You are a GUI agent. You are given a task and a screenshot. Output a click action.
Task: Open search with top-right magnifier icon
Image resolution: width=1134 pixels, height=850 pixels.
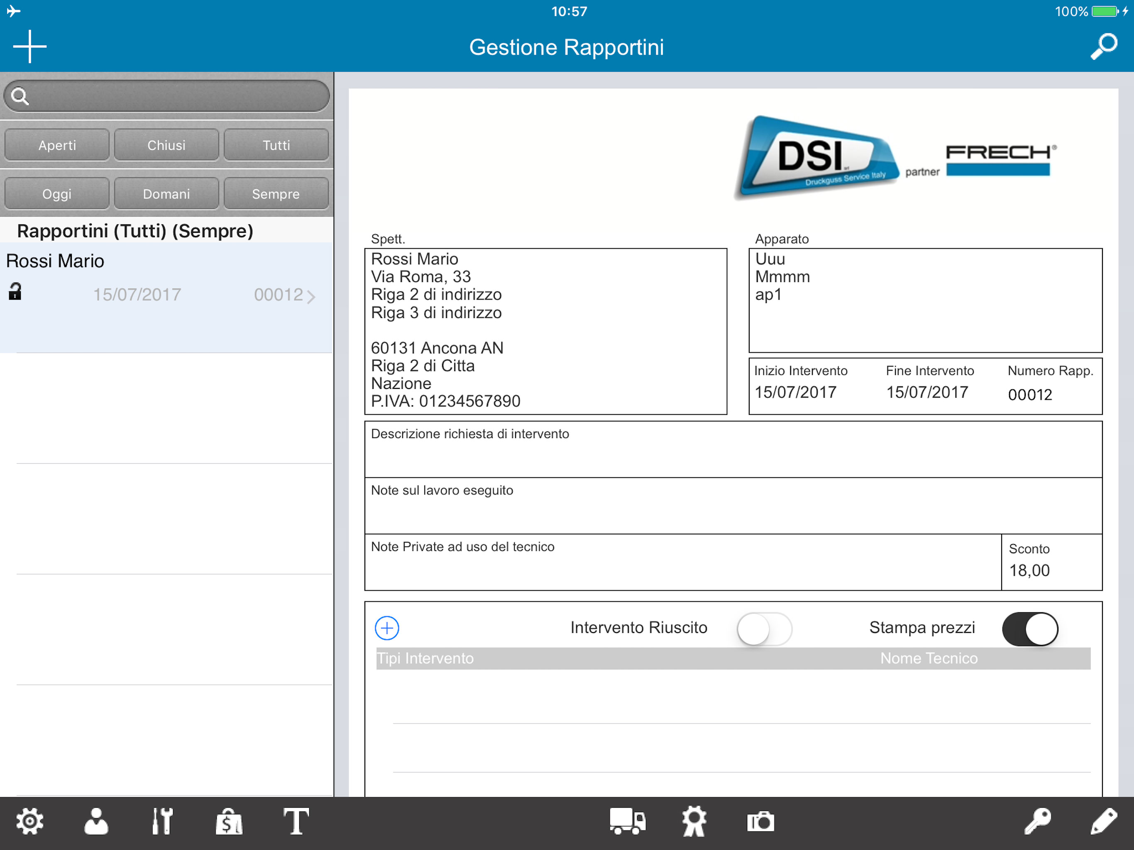pyautogui.click(x=1104, y=46)
